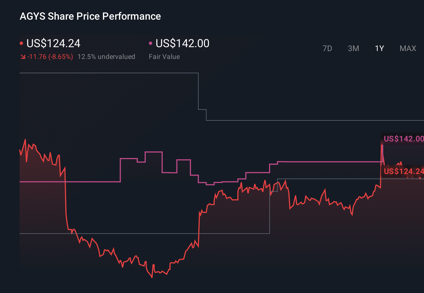Toggle display of the undervalued band
The height and width of the screenshot is (293, 424).
pos(107,56)
